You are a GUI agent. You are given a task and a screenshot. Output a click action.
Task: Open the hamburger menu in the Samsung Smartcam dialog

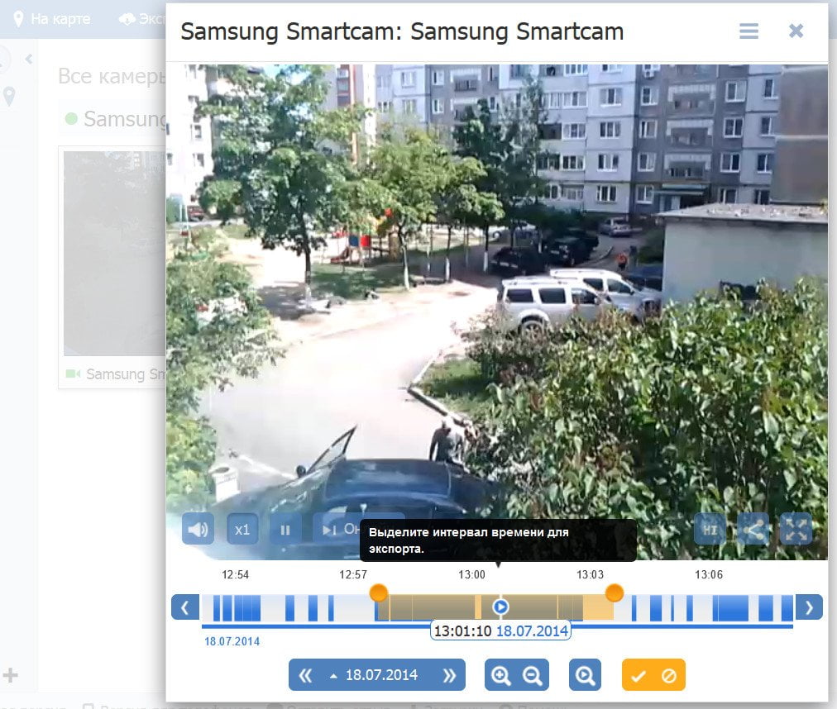[x=749, y=31]
